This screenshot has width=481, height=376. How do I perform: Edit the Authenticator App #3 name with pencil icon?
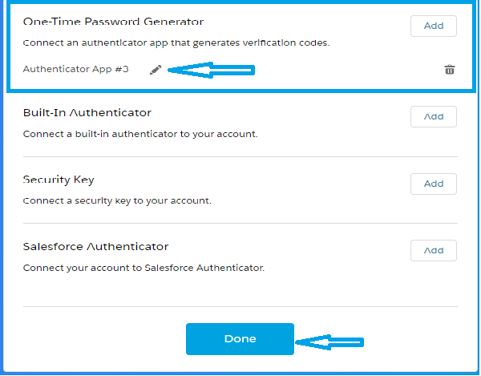[156, 70]
